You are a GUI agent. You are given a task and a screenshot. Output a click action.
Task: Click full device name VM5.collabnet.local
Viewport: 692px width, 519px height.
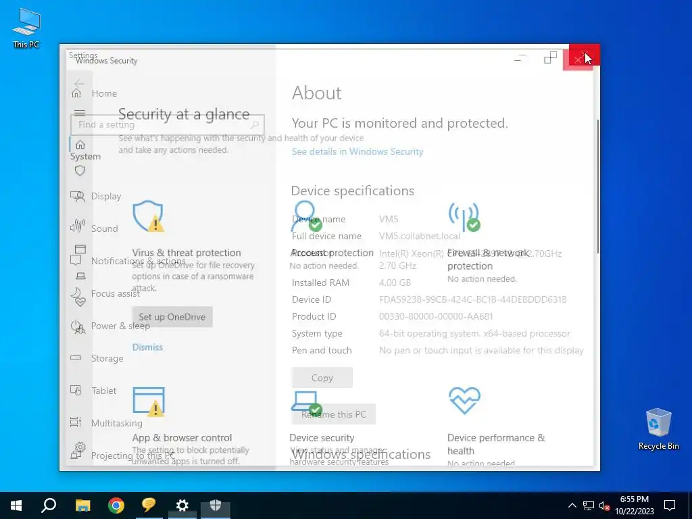(419, 236)
